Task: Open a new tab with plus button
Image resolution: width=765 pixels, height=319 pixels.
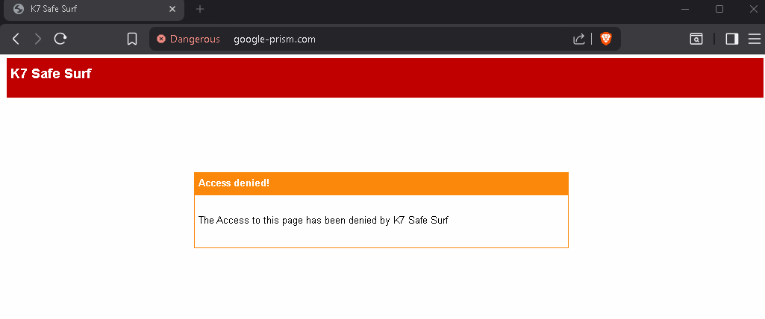Action: click(199, 9)
